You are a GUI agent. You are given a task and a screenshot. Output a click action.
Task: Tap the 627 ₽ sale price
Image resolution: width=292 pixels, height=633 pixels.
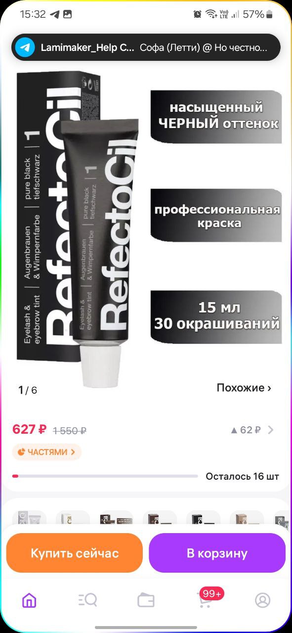click(x=30, y=429)
